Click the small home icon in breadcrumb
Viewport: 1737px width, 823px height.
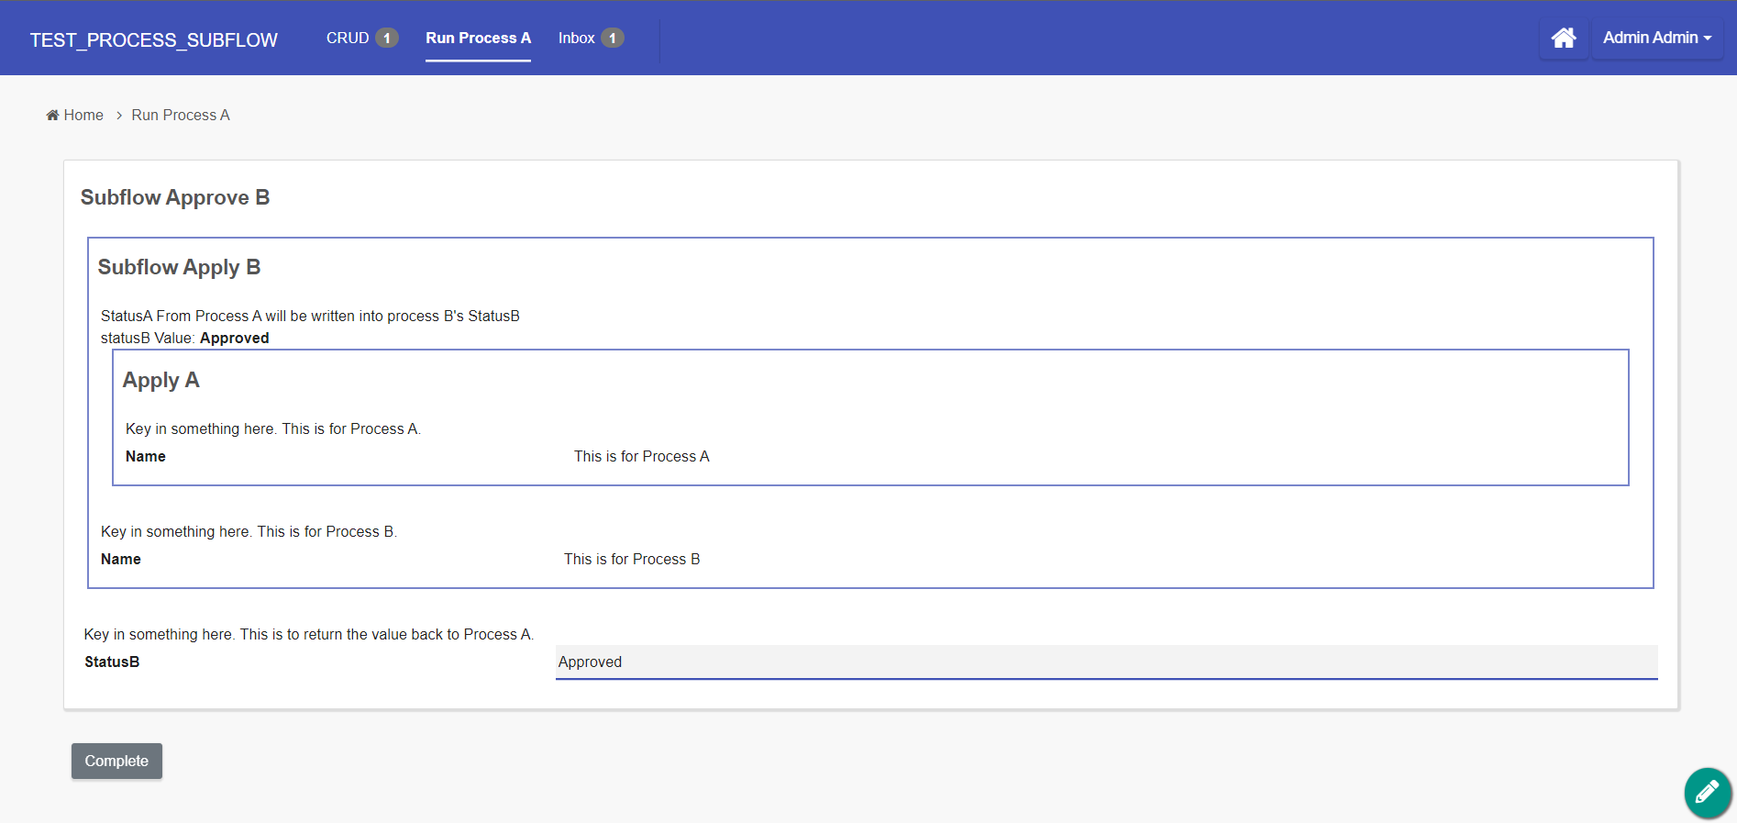click(52, 115)
